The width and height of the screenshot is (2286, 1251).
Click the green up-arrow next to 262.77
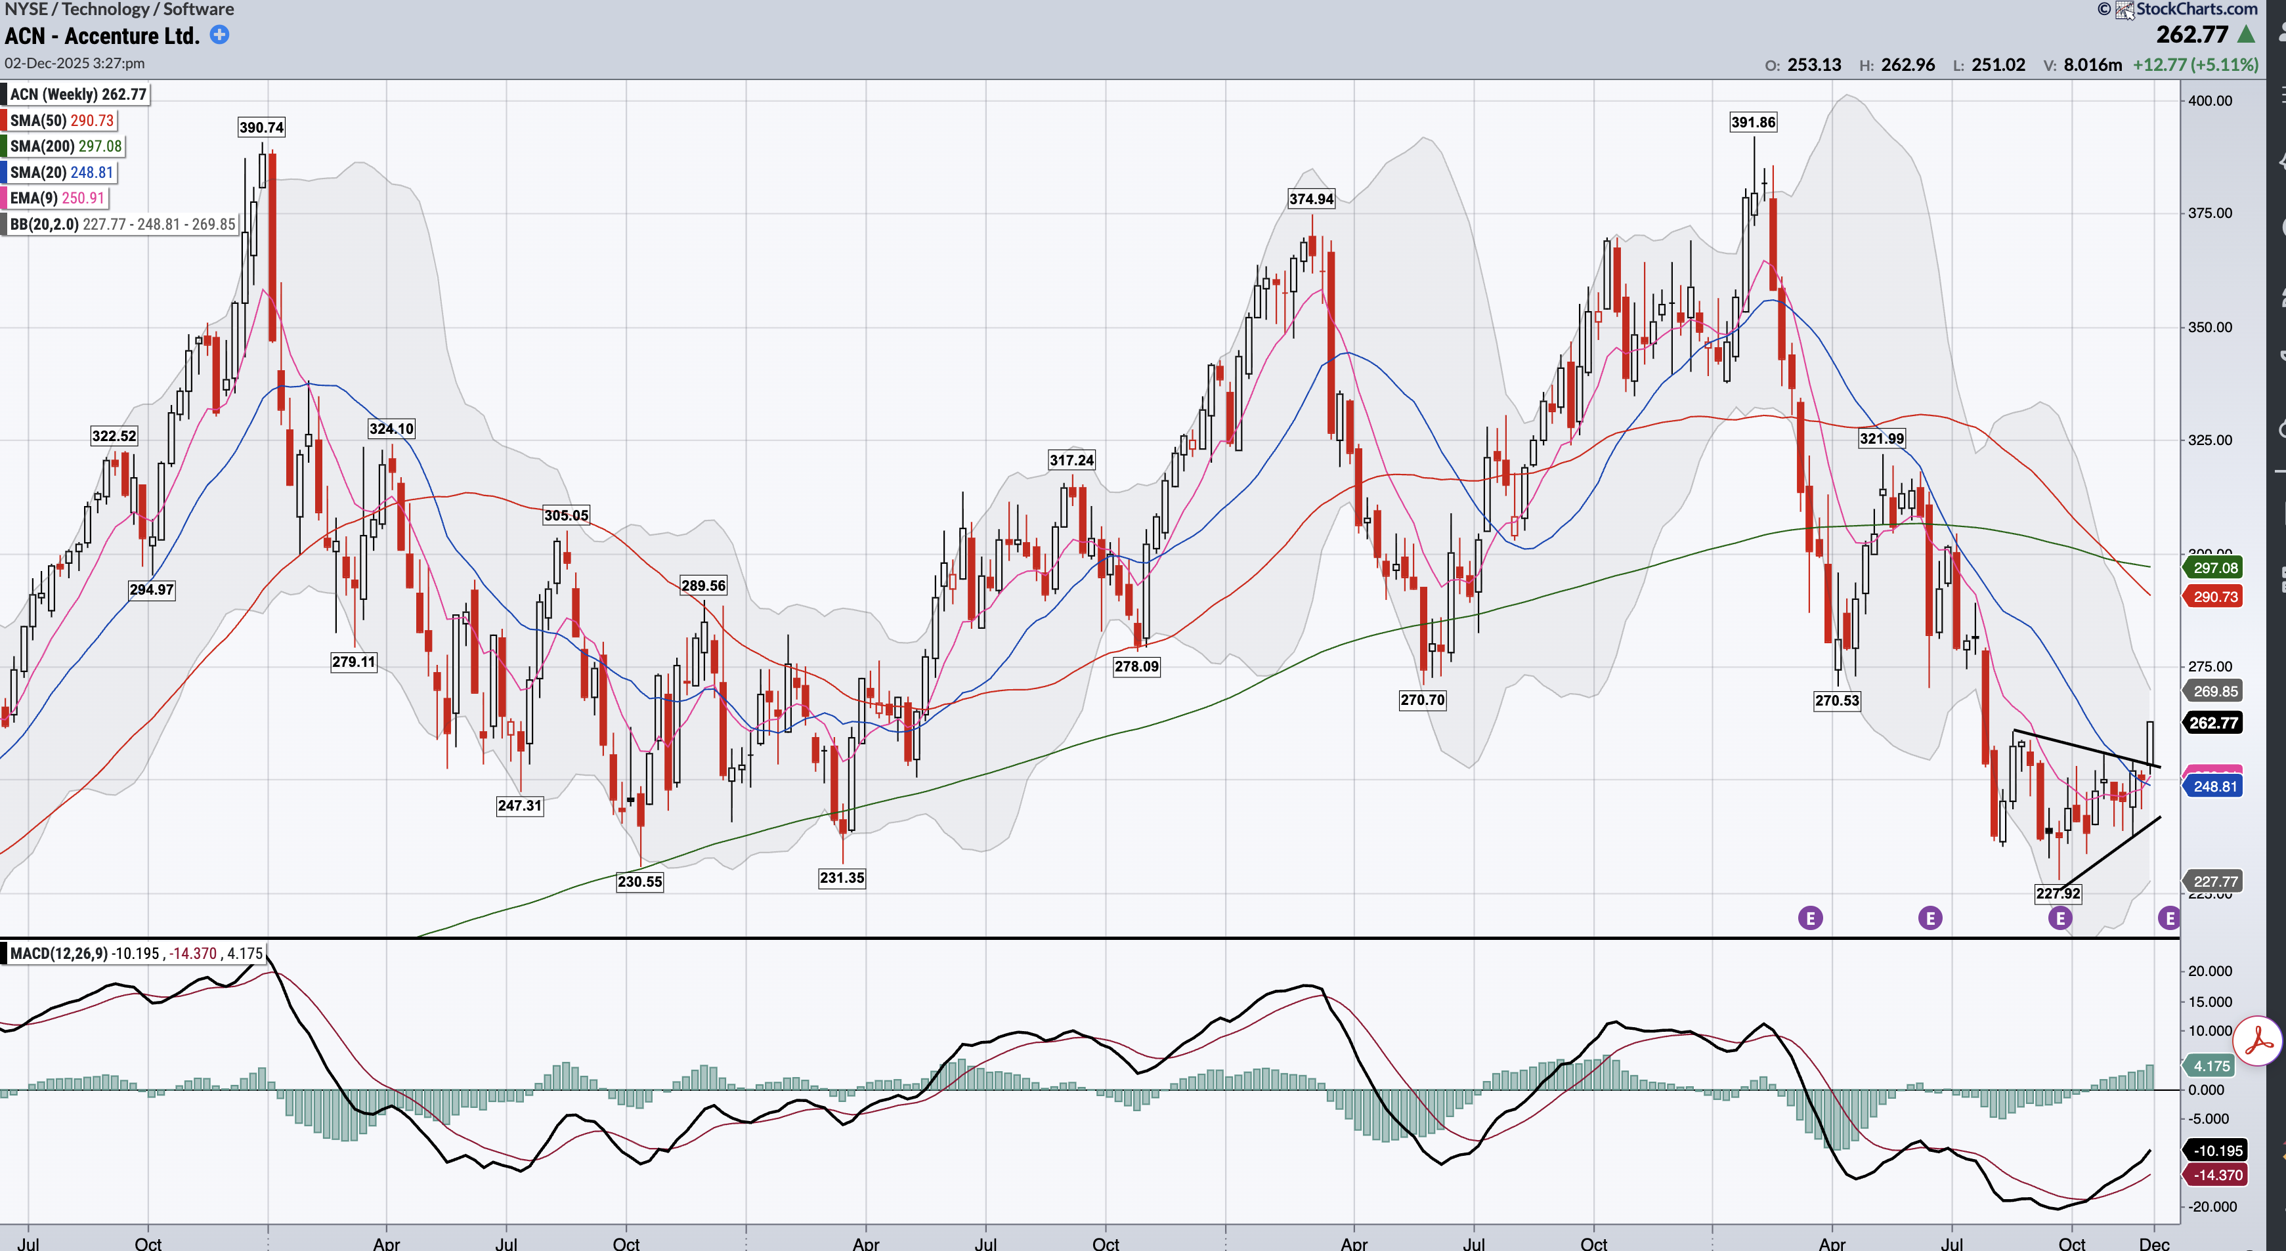click(2246, 35)
